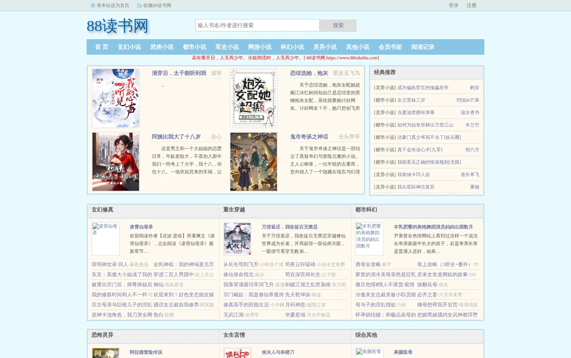The width and height of the screenshot is (571, 358).
Task: Open 华夏星域 link
Action: click(295, 315)
